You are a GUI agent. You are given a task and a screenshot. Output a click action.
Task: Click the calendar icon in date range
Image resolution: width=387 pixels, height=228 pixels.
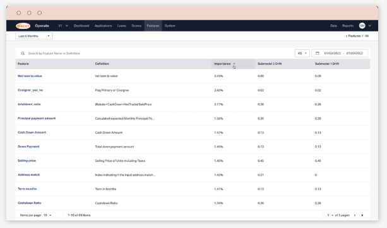318,53
